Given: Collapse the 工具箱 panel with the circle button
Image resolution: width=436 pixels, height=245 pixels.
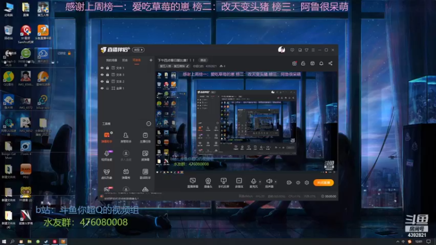Looking at the screenshot, I should pyautogui.click(x=149, y=124).
